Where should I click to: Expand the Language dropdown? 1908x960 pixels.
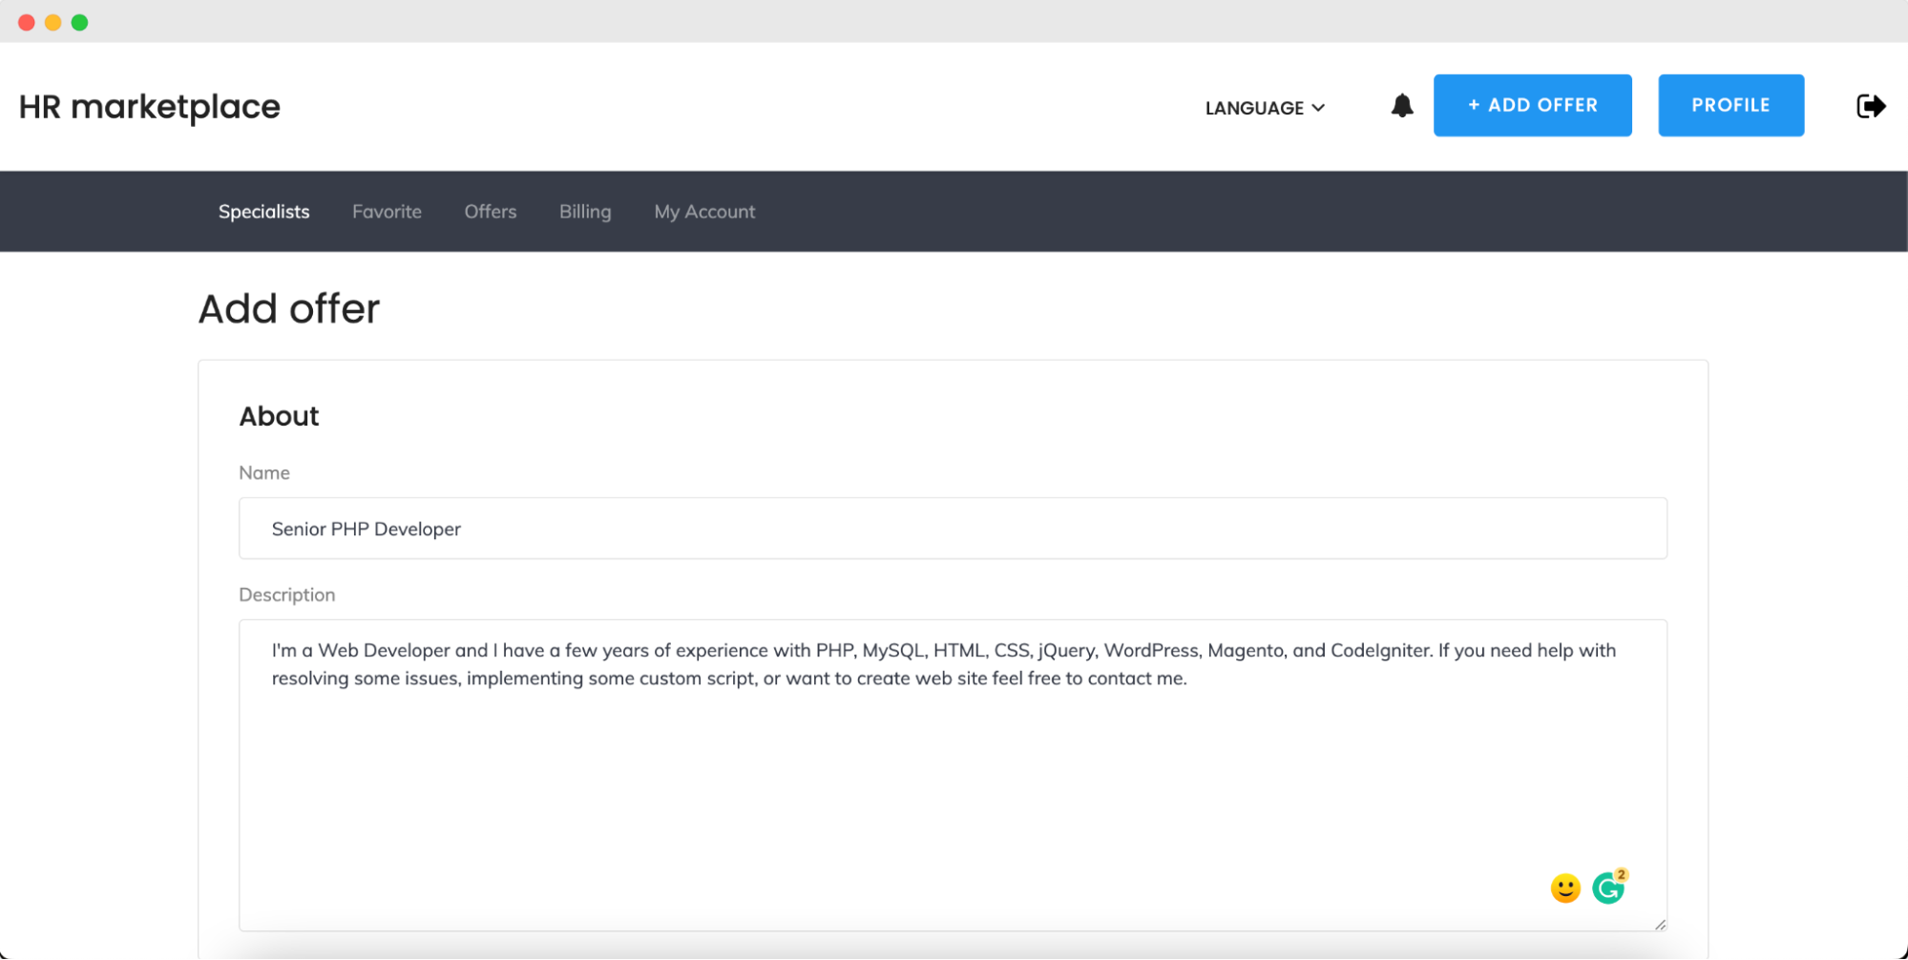pyautogui.click(x=1265, y=108)
